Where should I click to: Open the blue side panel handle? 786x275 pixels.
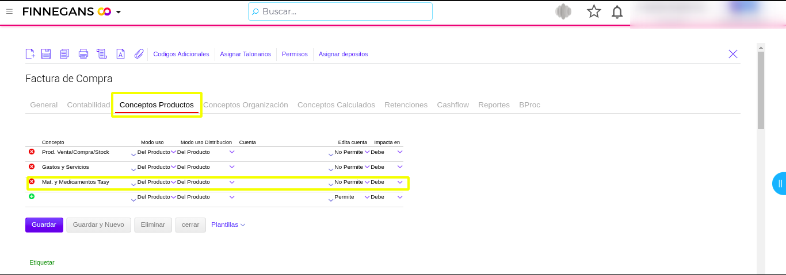[x=779, y=184]
